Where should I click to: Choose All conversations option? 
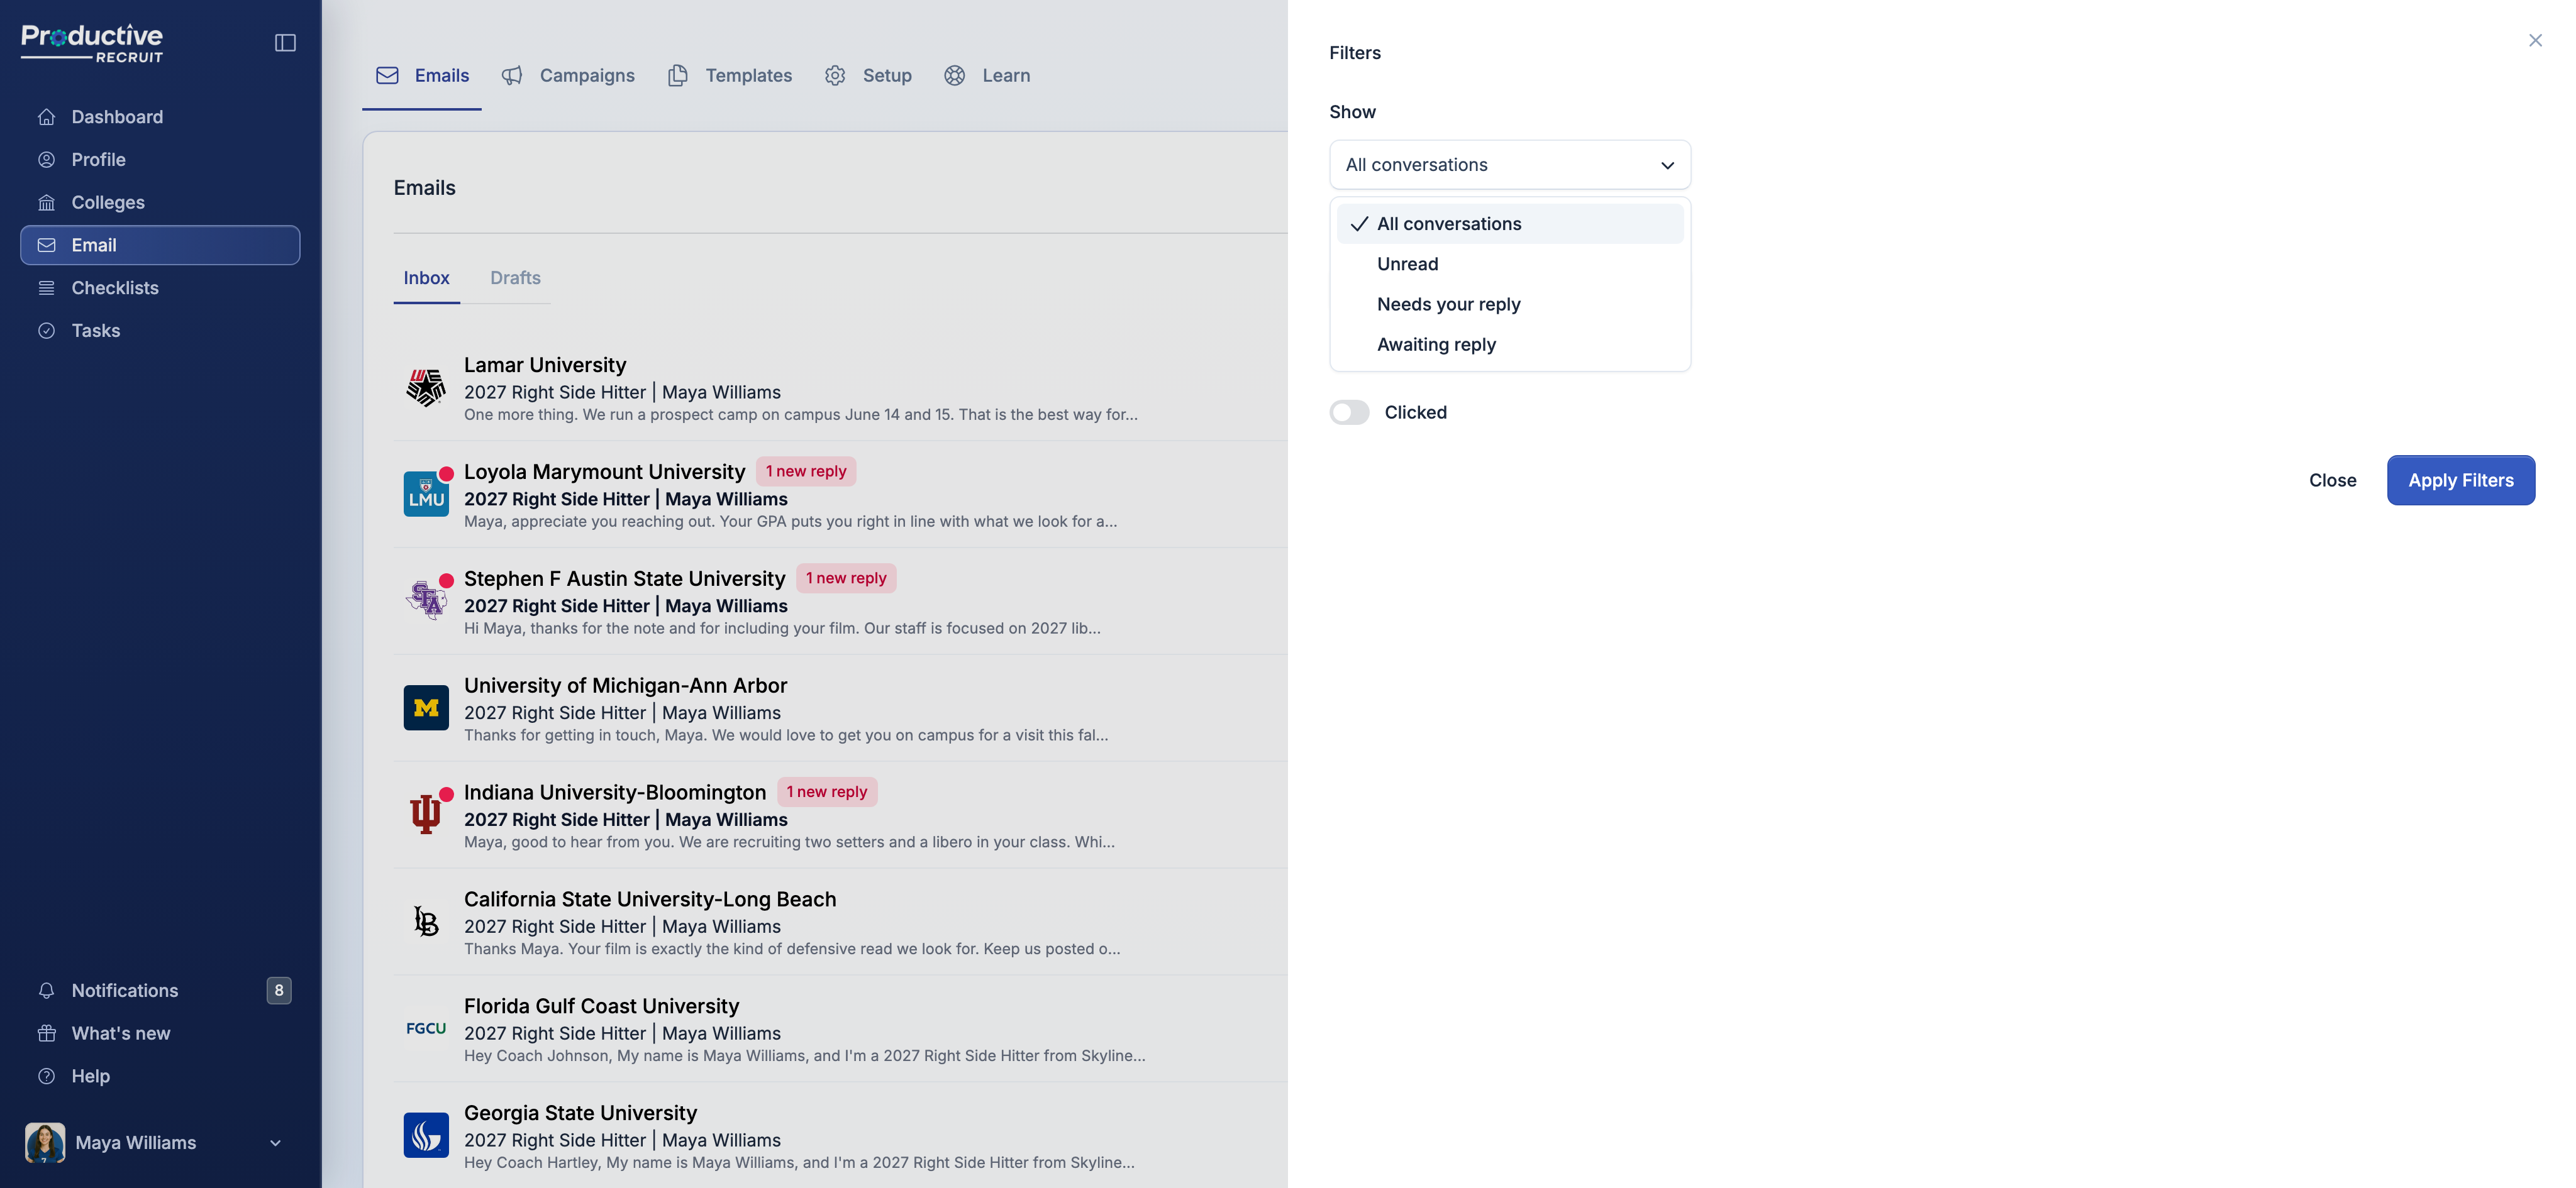pos(1510,224)
